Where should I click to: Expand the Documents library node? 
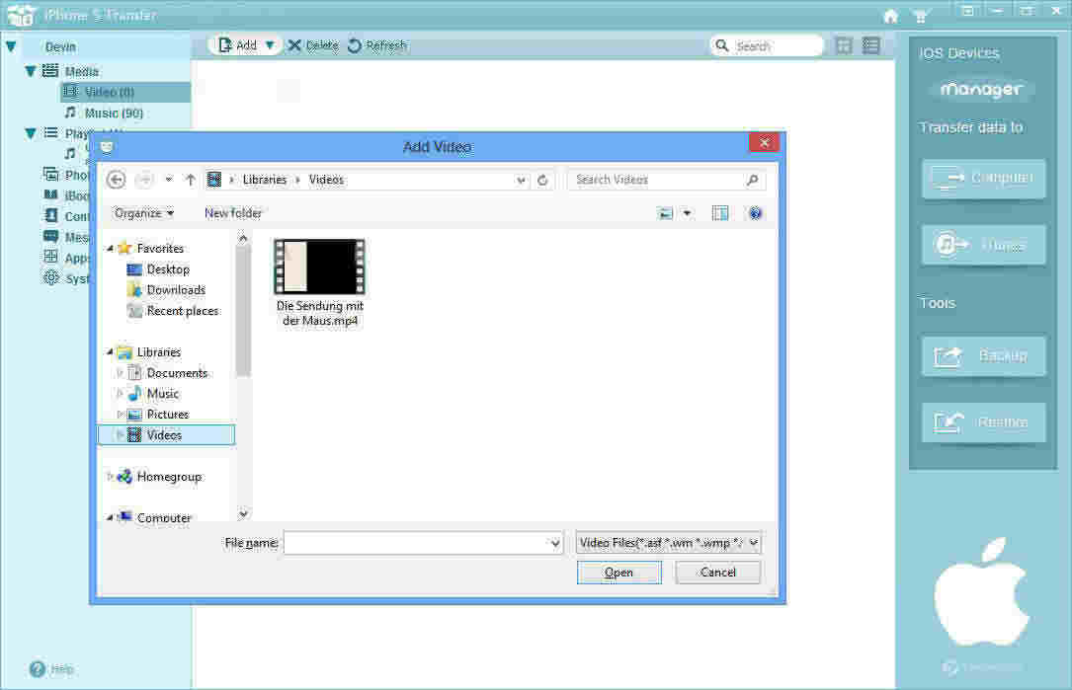point(121,373)
